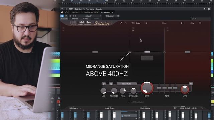The height and width of the screenshot is (120, 214).
Task: Click host Copy button beside Compare
Action: [x=86, y=19]
